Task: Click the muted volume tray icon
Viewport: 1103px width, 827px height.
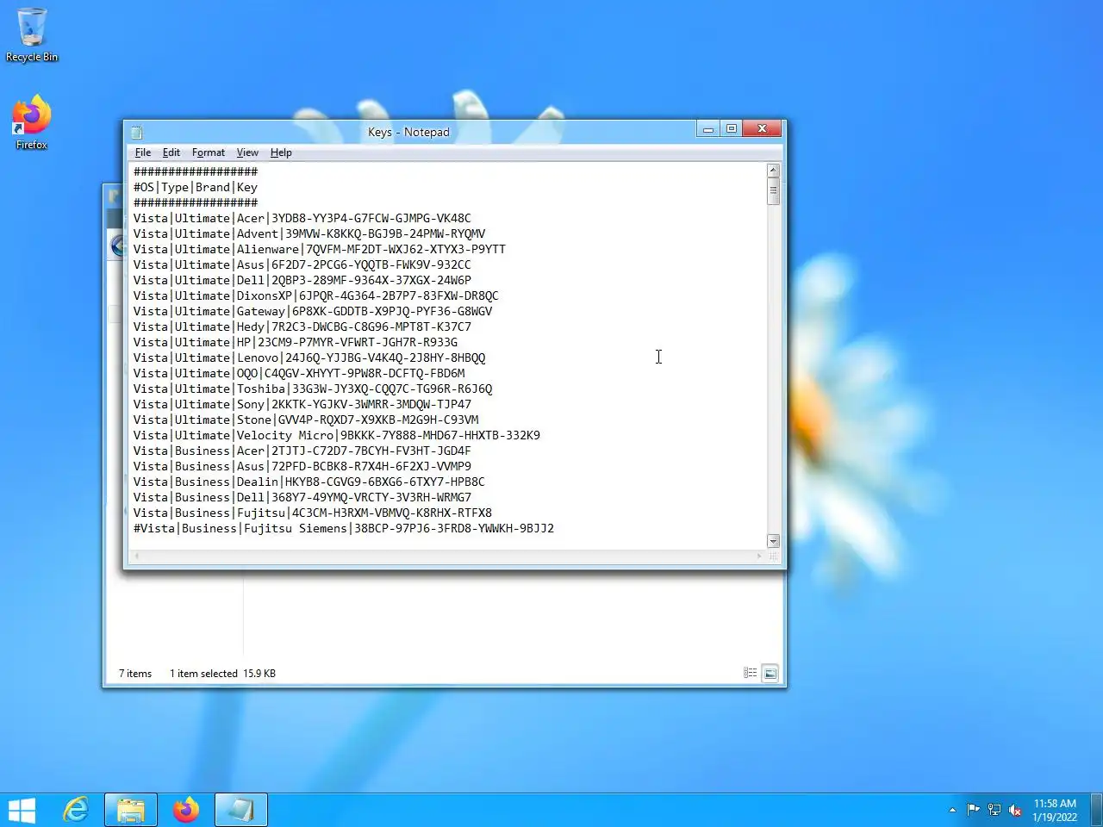Action: coord(1015,810)
